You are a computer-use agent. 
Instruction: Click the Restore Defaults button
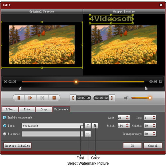click(x=18, y=146)
